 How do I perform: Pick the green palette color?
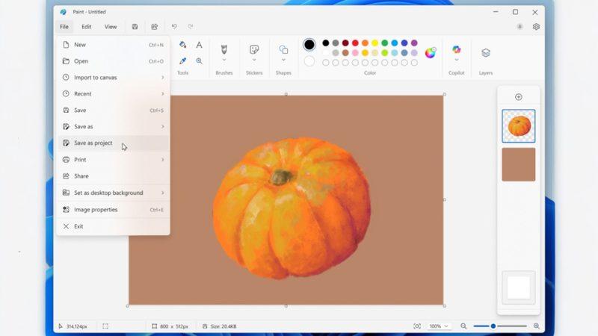pos(385,43)
